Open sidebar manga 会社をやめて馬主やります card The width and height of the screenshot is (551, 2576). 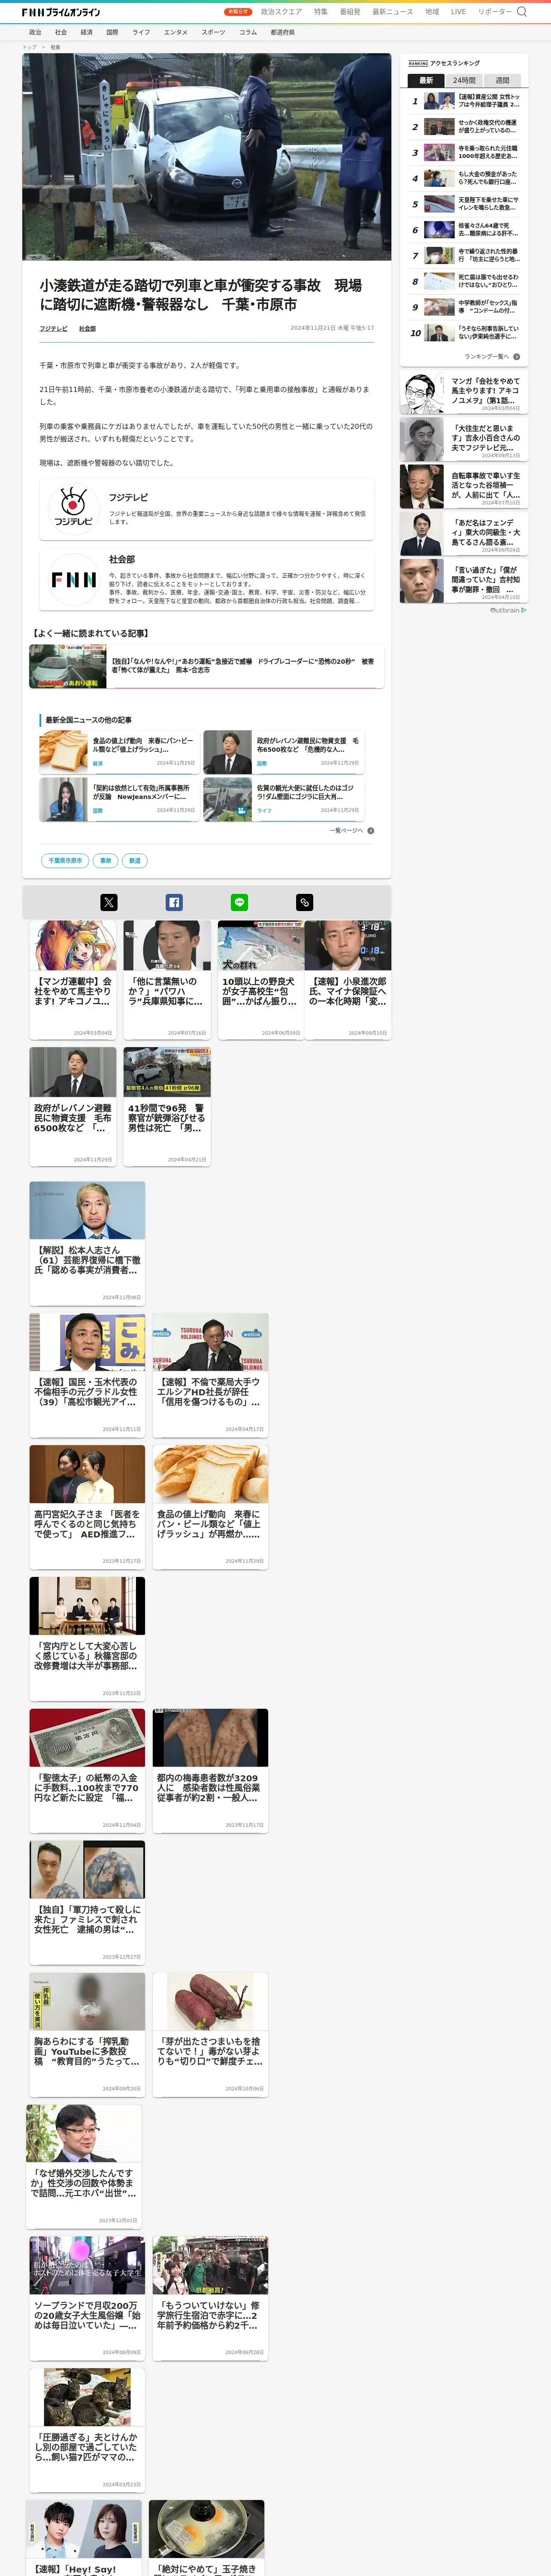coord(464,393)
